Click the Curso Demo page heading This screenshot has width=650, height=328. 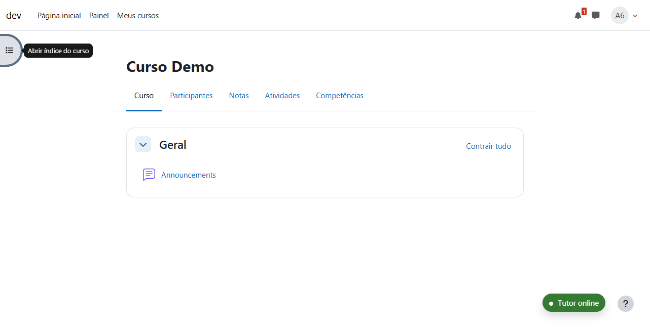click(x=170, y=67)
